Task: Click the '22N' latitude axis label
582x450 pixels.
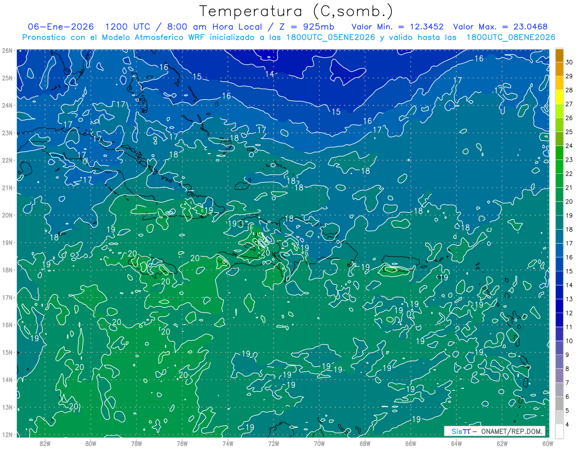Action: click(7, 160)
